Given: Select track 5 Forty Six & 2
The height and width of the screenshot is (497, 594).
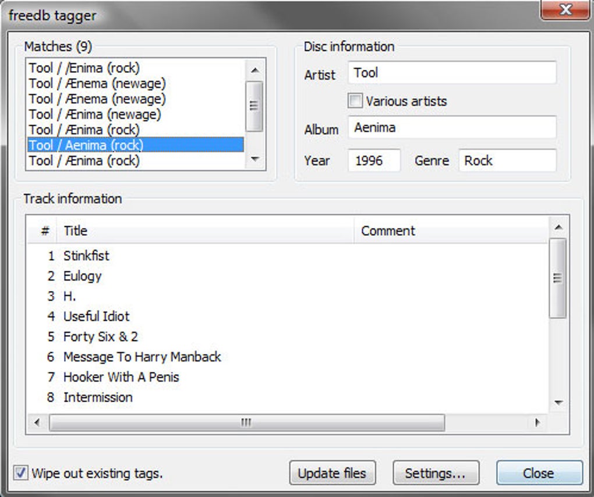Looking at the screenshot, I should coord(288,336).
